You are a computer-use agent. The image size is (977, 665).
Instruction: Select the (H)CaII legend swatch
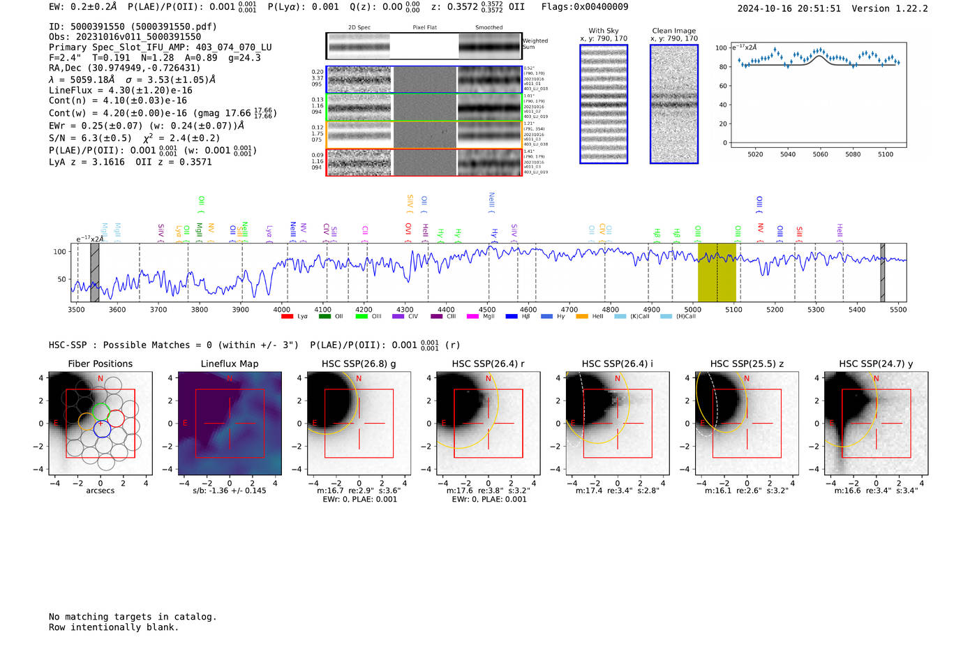coord(666,317)
